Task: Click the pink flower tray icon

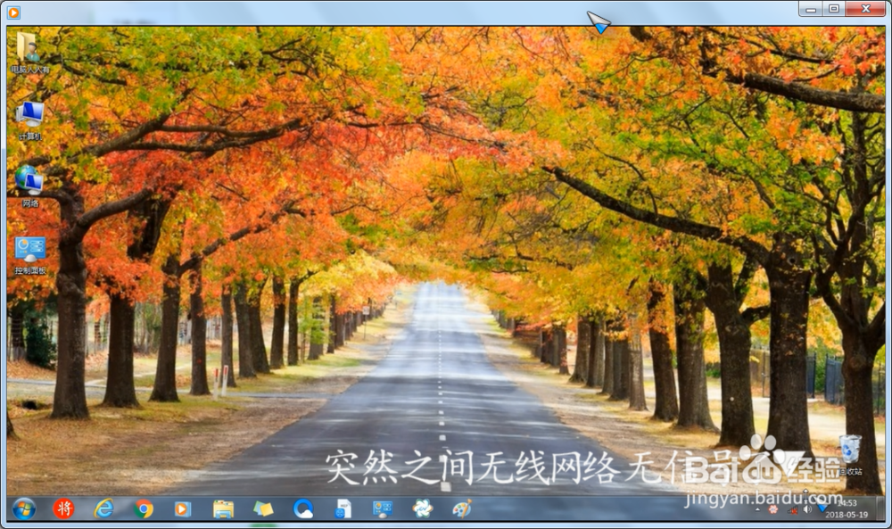Action: tap(772, 509)
